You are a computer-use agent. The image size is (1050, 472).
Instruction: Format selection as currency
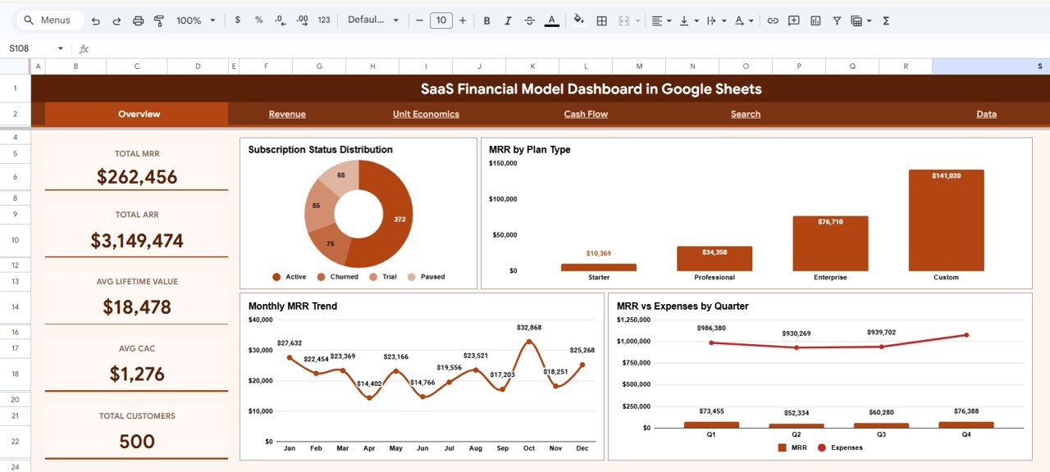(238, 20)
